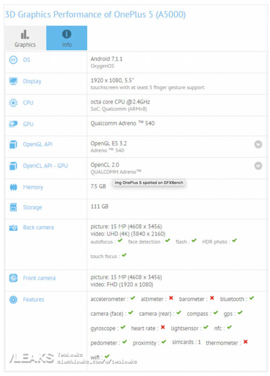Click the autofocus green checkmark
This screenshot has width=270, height=376.
(120, 241)
